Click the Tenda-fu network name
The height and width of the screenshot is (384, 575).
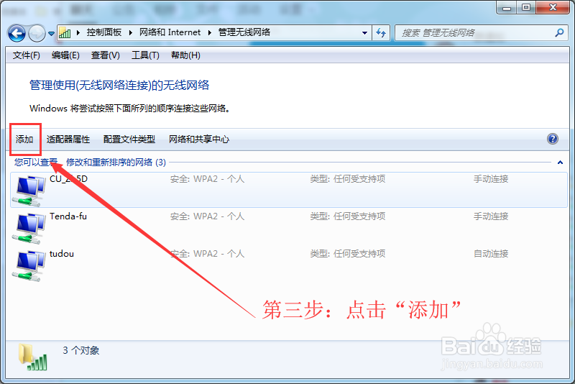click(68, 216)
